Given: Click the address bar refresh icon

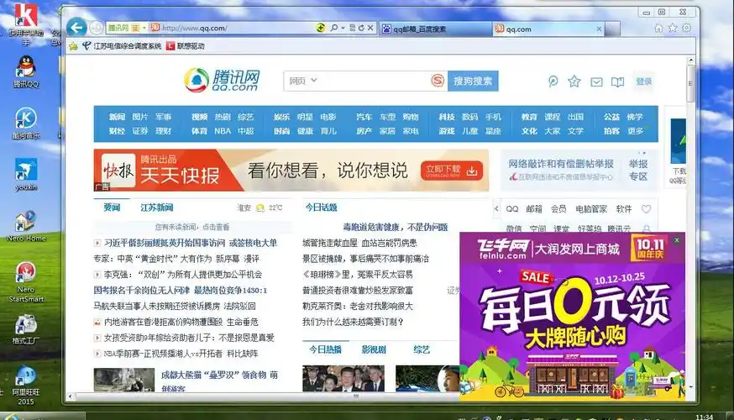Looking at the screenshot, I should pyautogui.click(x=361, y=28).
